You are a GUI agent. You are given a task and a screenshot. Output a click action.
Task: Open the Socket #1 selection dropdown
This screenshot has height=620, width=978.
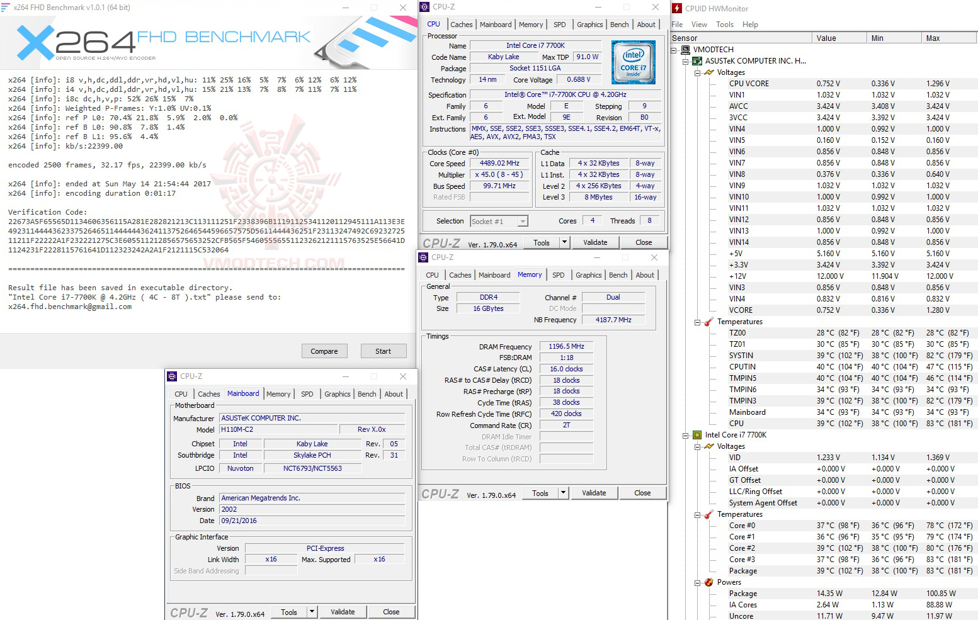pyautogui.click(x=521, y=221)
